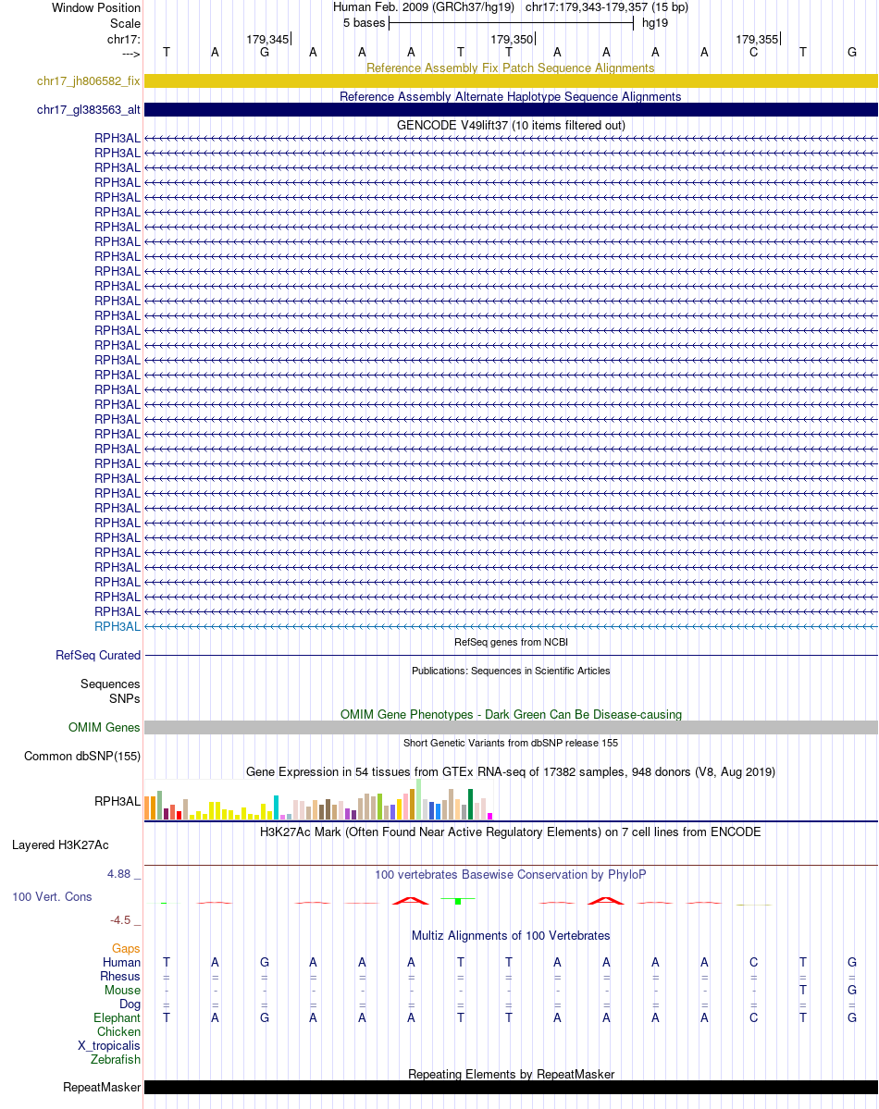Click the chr17_jh806582_fix label
The height and width of the screenshot is (1109, 879).
[89, 81]
